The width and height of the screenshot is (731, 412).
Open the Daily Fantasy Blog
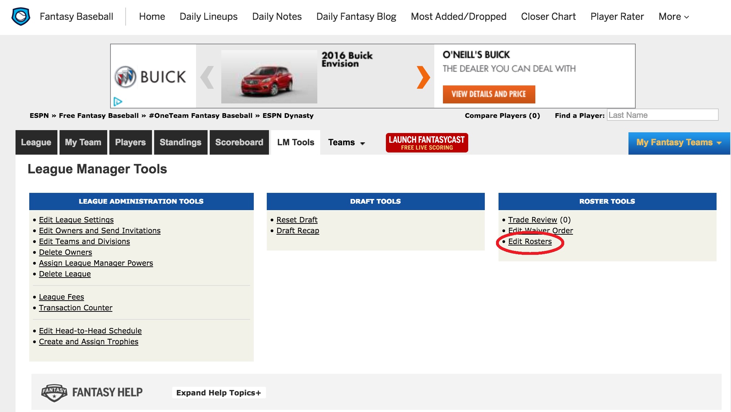(x=356, y=17)
